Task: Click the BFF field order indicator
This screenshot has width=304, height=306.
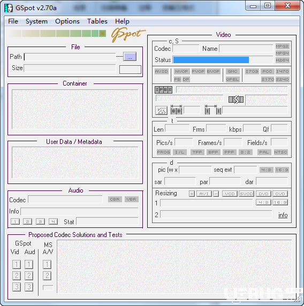Action: 213,152
